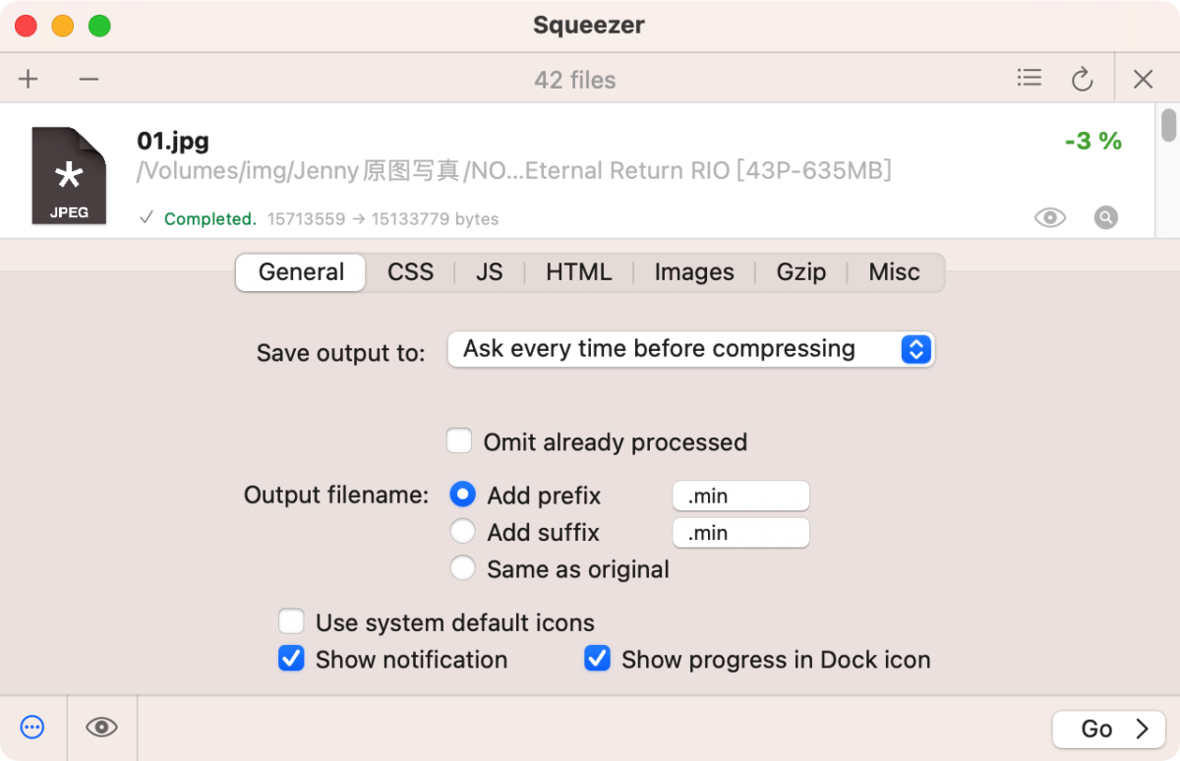The height and width of the screenshot is (761, 1180).
Task: Choose Same as original filename option
Action: 462,568
